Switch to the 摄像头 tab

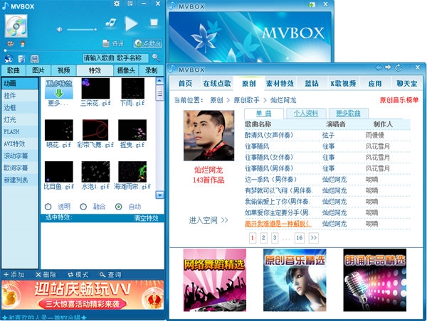(126, 70)
